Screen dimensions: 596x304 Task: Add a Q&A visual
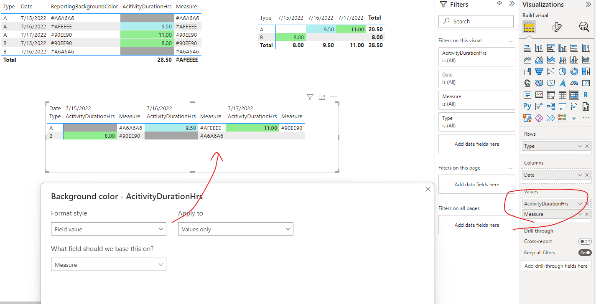point(563,106)
